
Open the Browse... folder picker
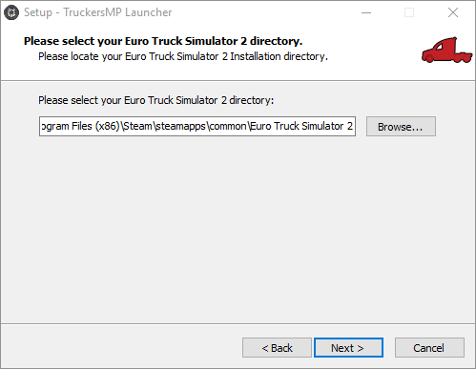tap(401, 127)
